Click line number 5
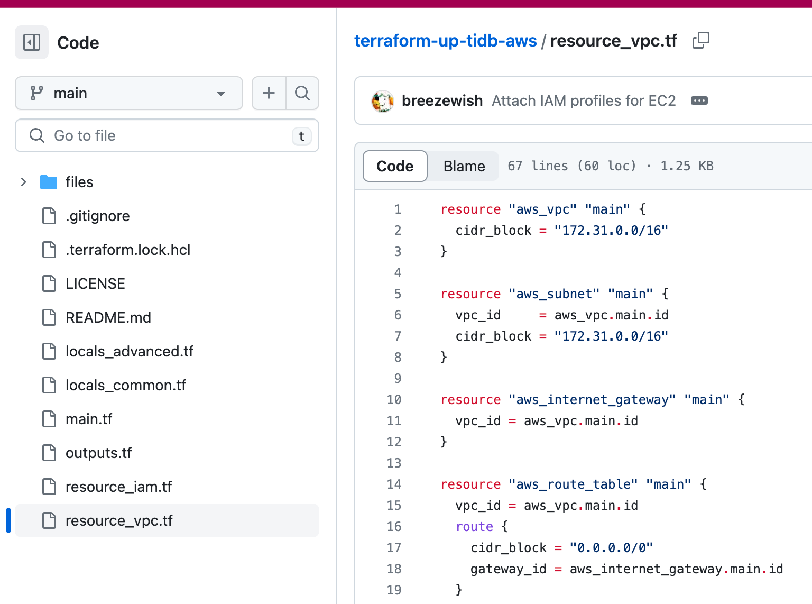The height and width of the screenshot is (604, 812). point(398,294)
